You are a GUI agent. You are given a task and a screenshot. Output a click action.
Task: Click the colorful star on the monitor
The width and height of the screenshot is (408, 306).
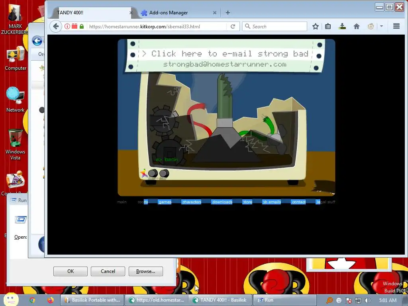pyautogui.click(x=143, y=173)
